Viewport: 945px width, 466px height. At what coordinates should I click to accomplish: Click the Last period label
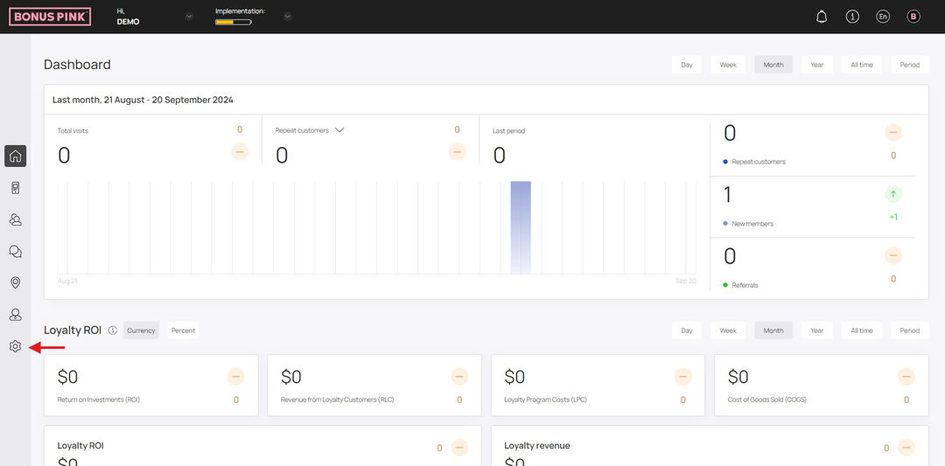508,130
